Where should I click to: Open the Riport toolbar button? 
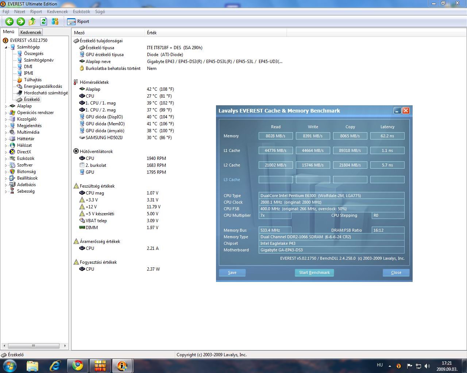(x=78, y=21)
